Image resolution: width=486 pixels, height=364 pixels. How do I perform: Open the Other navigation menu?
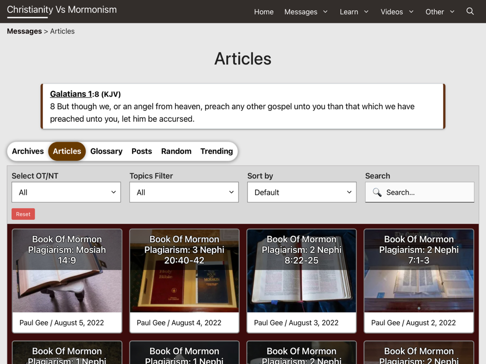click(x=434, y=12)
